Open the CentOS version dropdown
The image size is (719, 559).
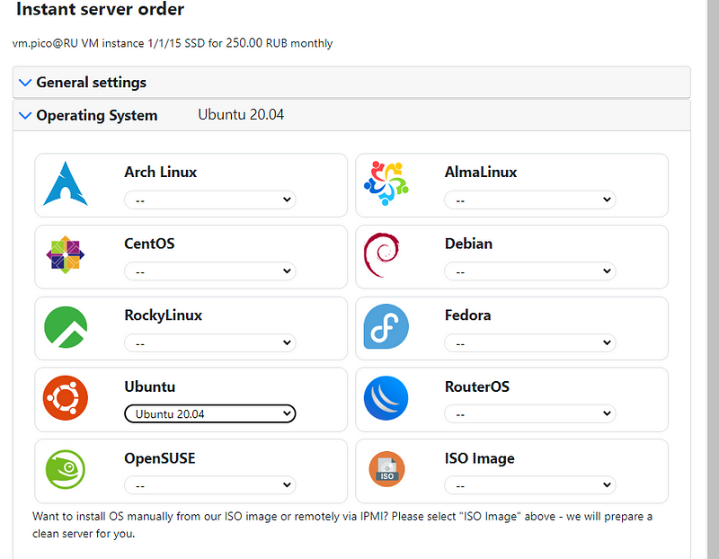209,271
